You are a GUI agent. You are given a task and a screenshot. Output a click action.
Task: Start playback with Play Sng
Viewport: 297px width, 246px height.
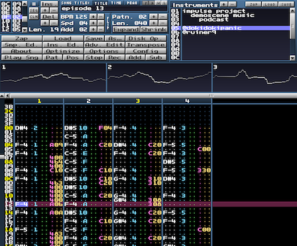pos(21,58)
